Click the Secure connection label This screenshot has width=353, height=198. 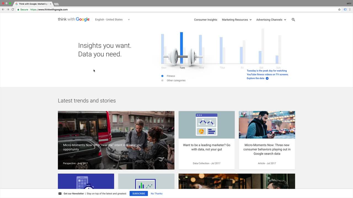[24, 9]
